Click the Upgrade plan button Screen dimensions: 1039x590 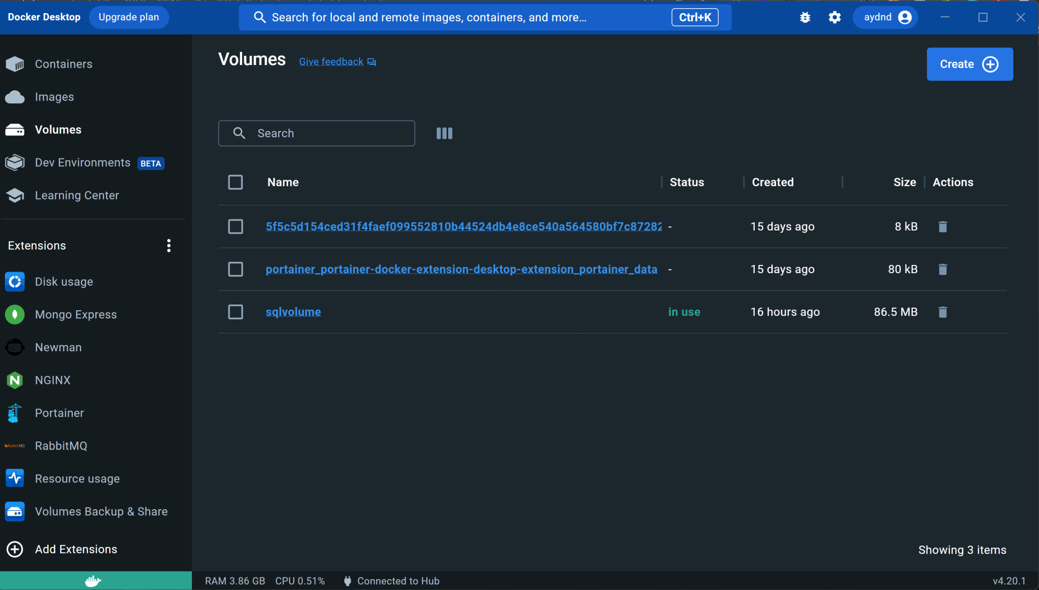tap(129, 17)
